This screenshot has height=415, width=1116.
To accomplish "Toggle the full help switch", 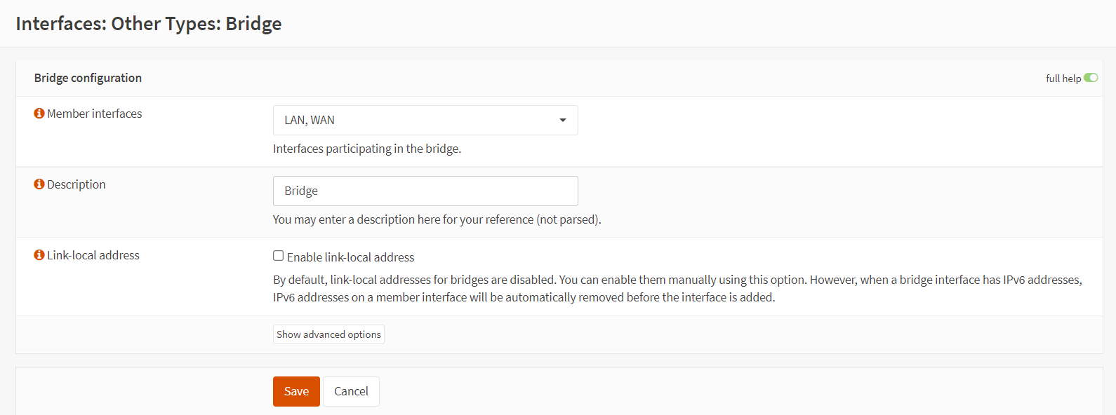I will (1090, 78).
